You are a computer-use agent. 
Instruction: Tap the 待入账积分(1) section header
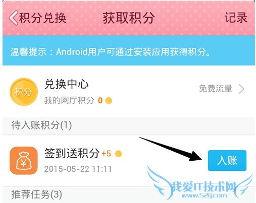[129, 125]
